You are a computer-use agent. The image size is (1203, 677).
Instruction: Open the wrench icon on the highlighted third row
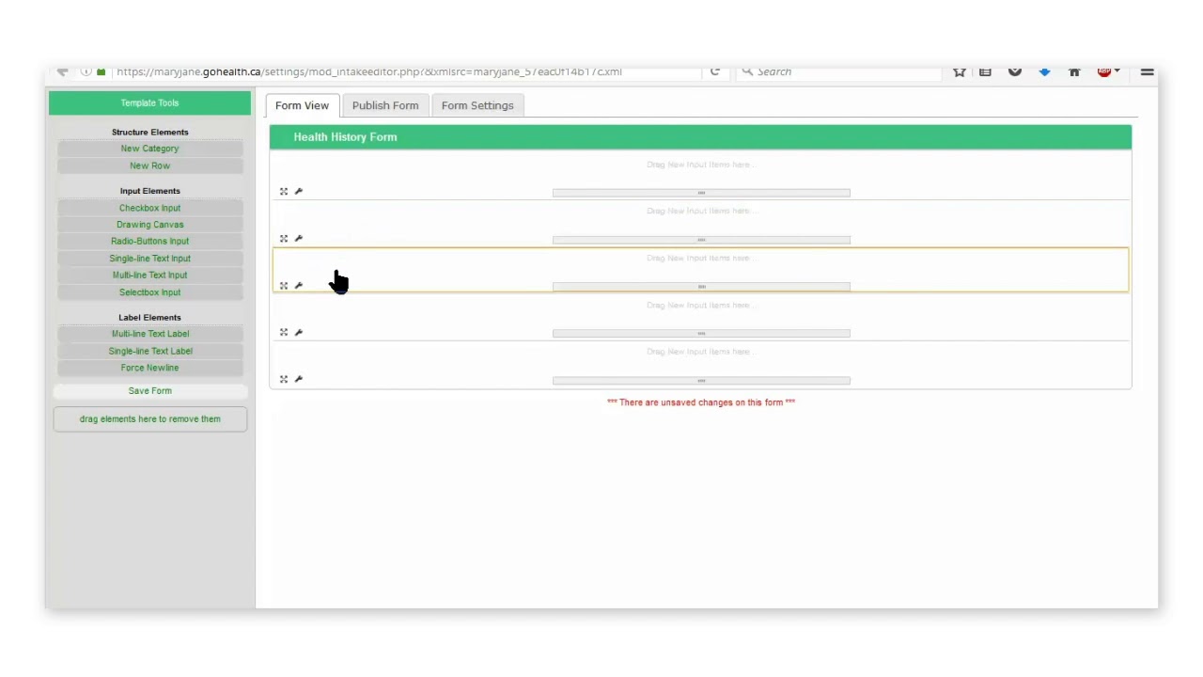click(x=299, y=286)
